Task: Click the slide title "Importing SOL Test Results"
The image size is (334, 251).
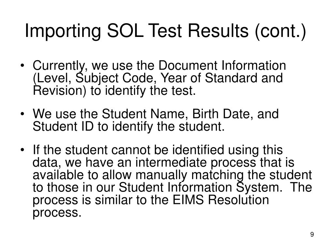Action: pos(137,31)
